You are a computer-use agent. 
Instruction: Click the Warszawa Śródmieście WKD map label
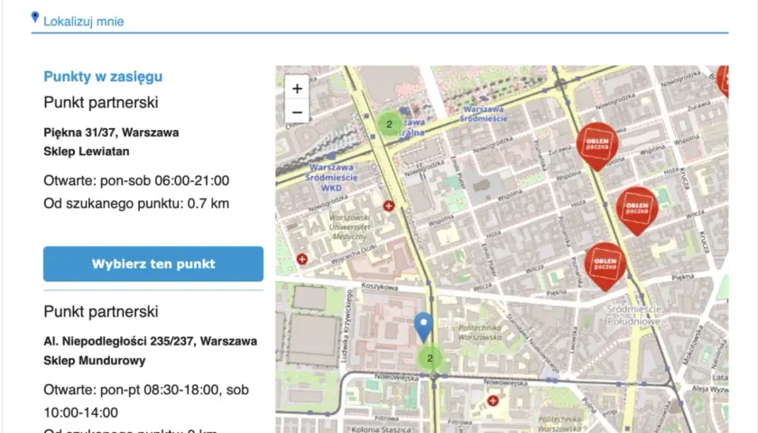point(332,178)
